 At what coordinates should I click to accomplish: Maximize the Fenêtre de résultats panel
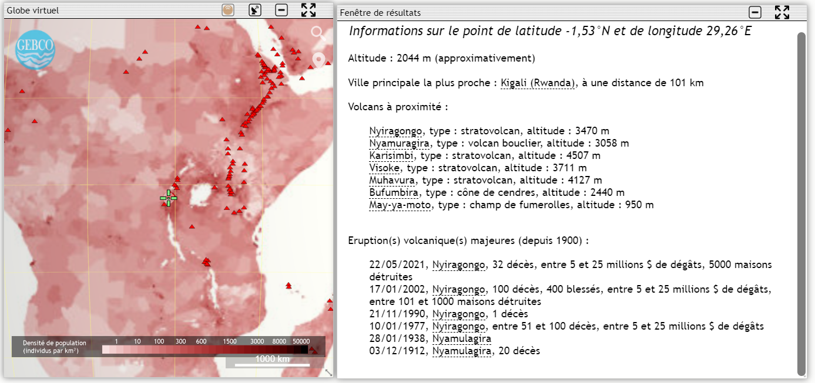pos(782,12)
